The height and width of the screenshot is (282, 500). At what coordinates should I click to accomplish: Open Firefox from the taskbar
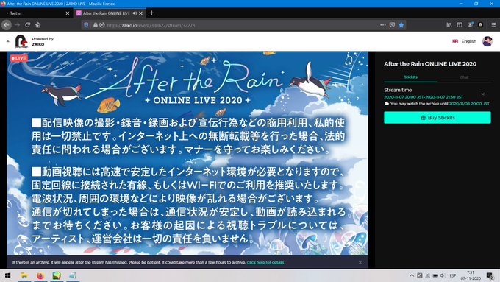point(40,275)
